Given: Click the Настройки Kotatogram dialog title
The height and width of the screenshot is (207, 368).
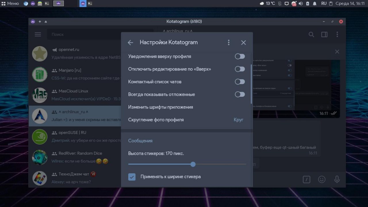Looking at the screenshot, I should (x=169, y=42).
